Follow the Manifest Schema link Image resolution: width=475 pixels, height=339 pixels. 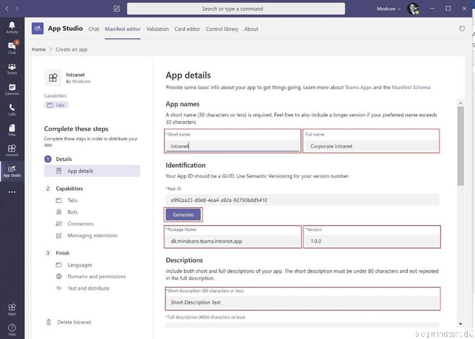click(x=411, y=87)
